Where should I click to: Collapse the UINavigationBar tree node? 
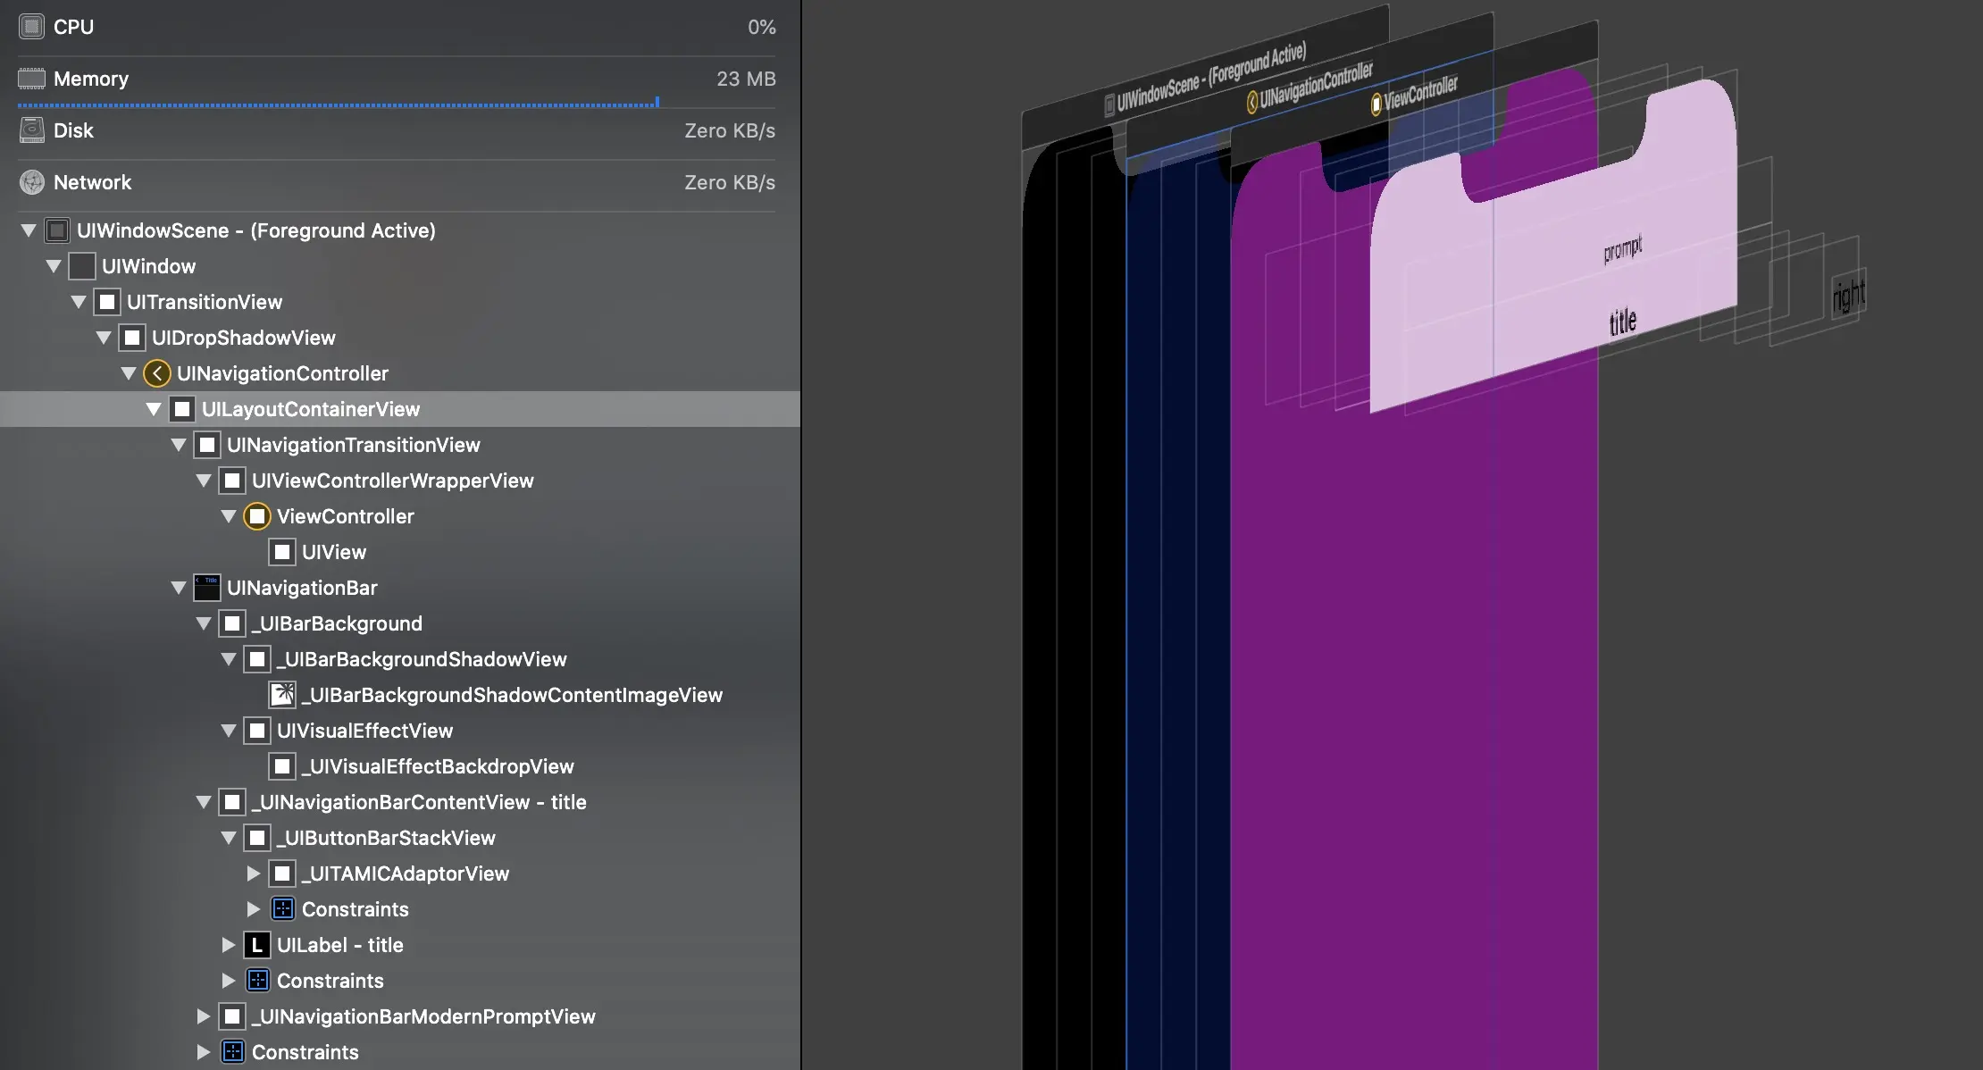click(179, 588)
